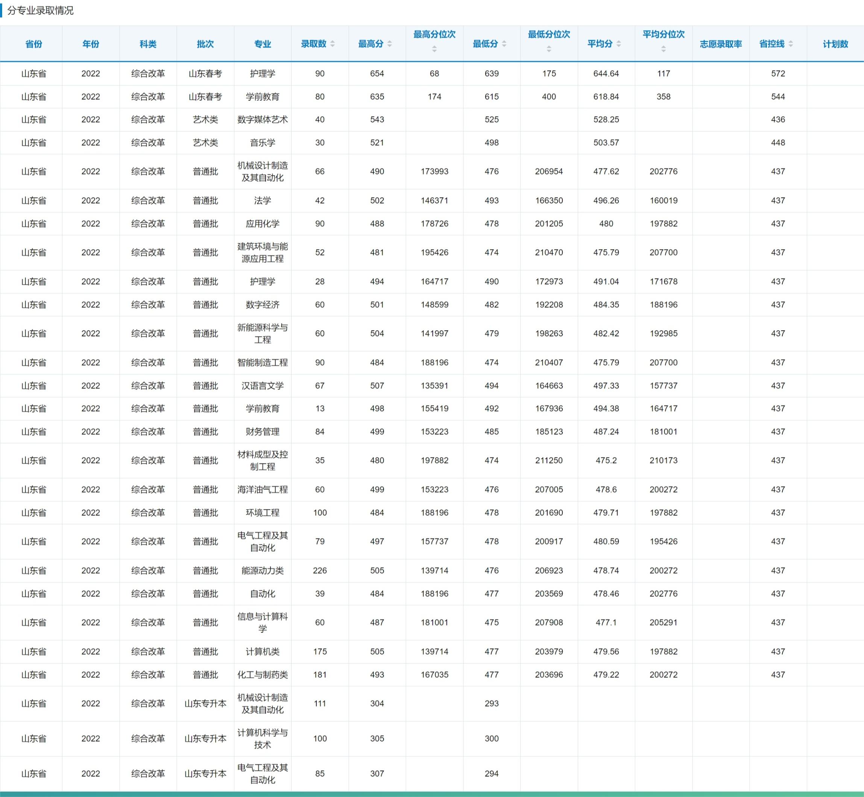Click the 年份 column header

click(x=91, y=44)
